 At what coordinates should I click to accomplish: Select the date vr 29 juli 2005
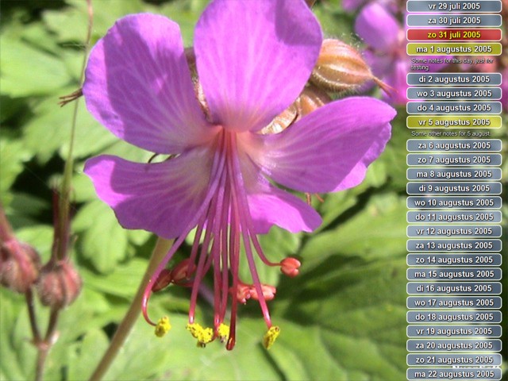[454, 6]
